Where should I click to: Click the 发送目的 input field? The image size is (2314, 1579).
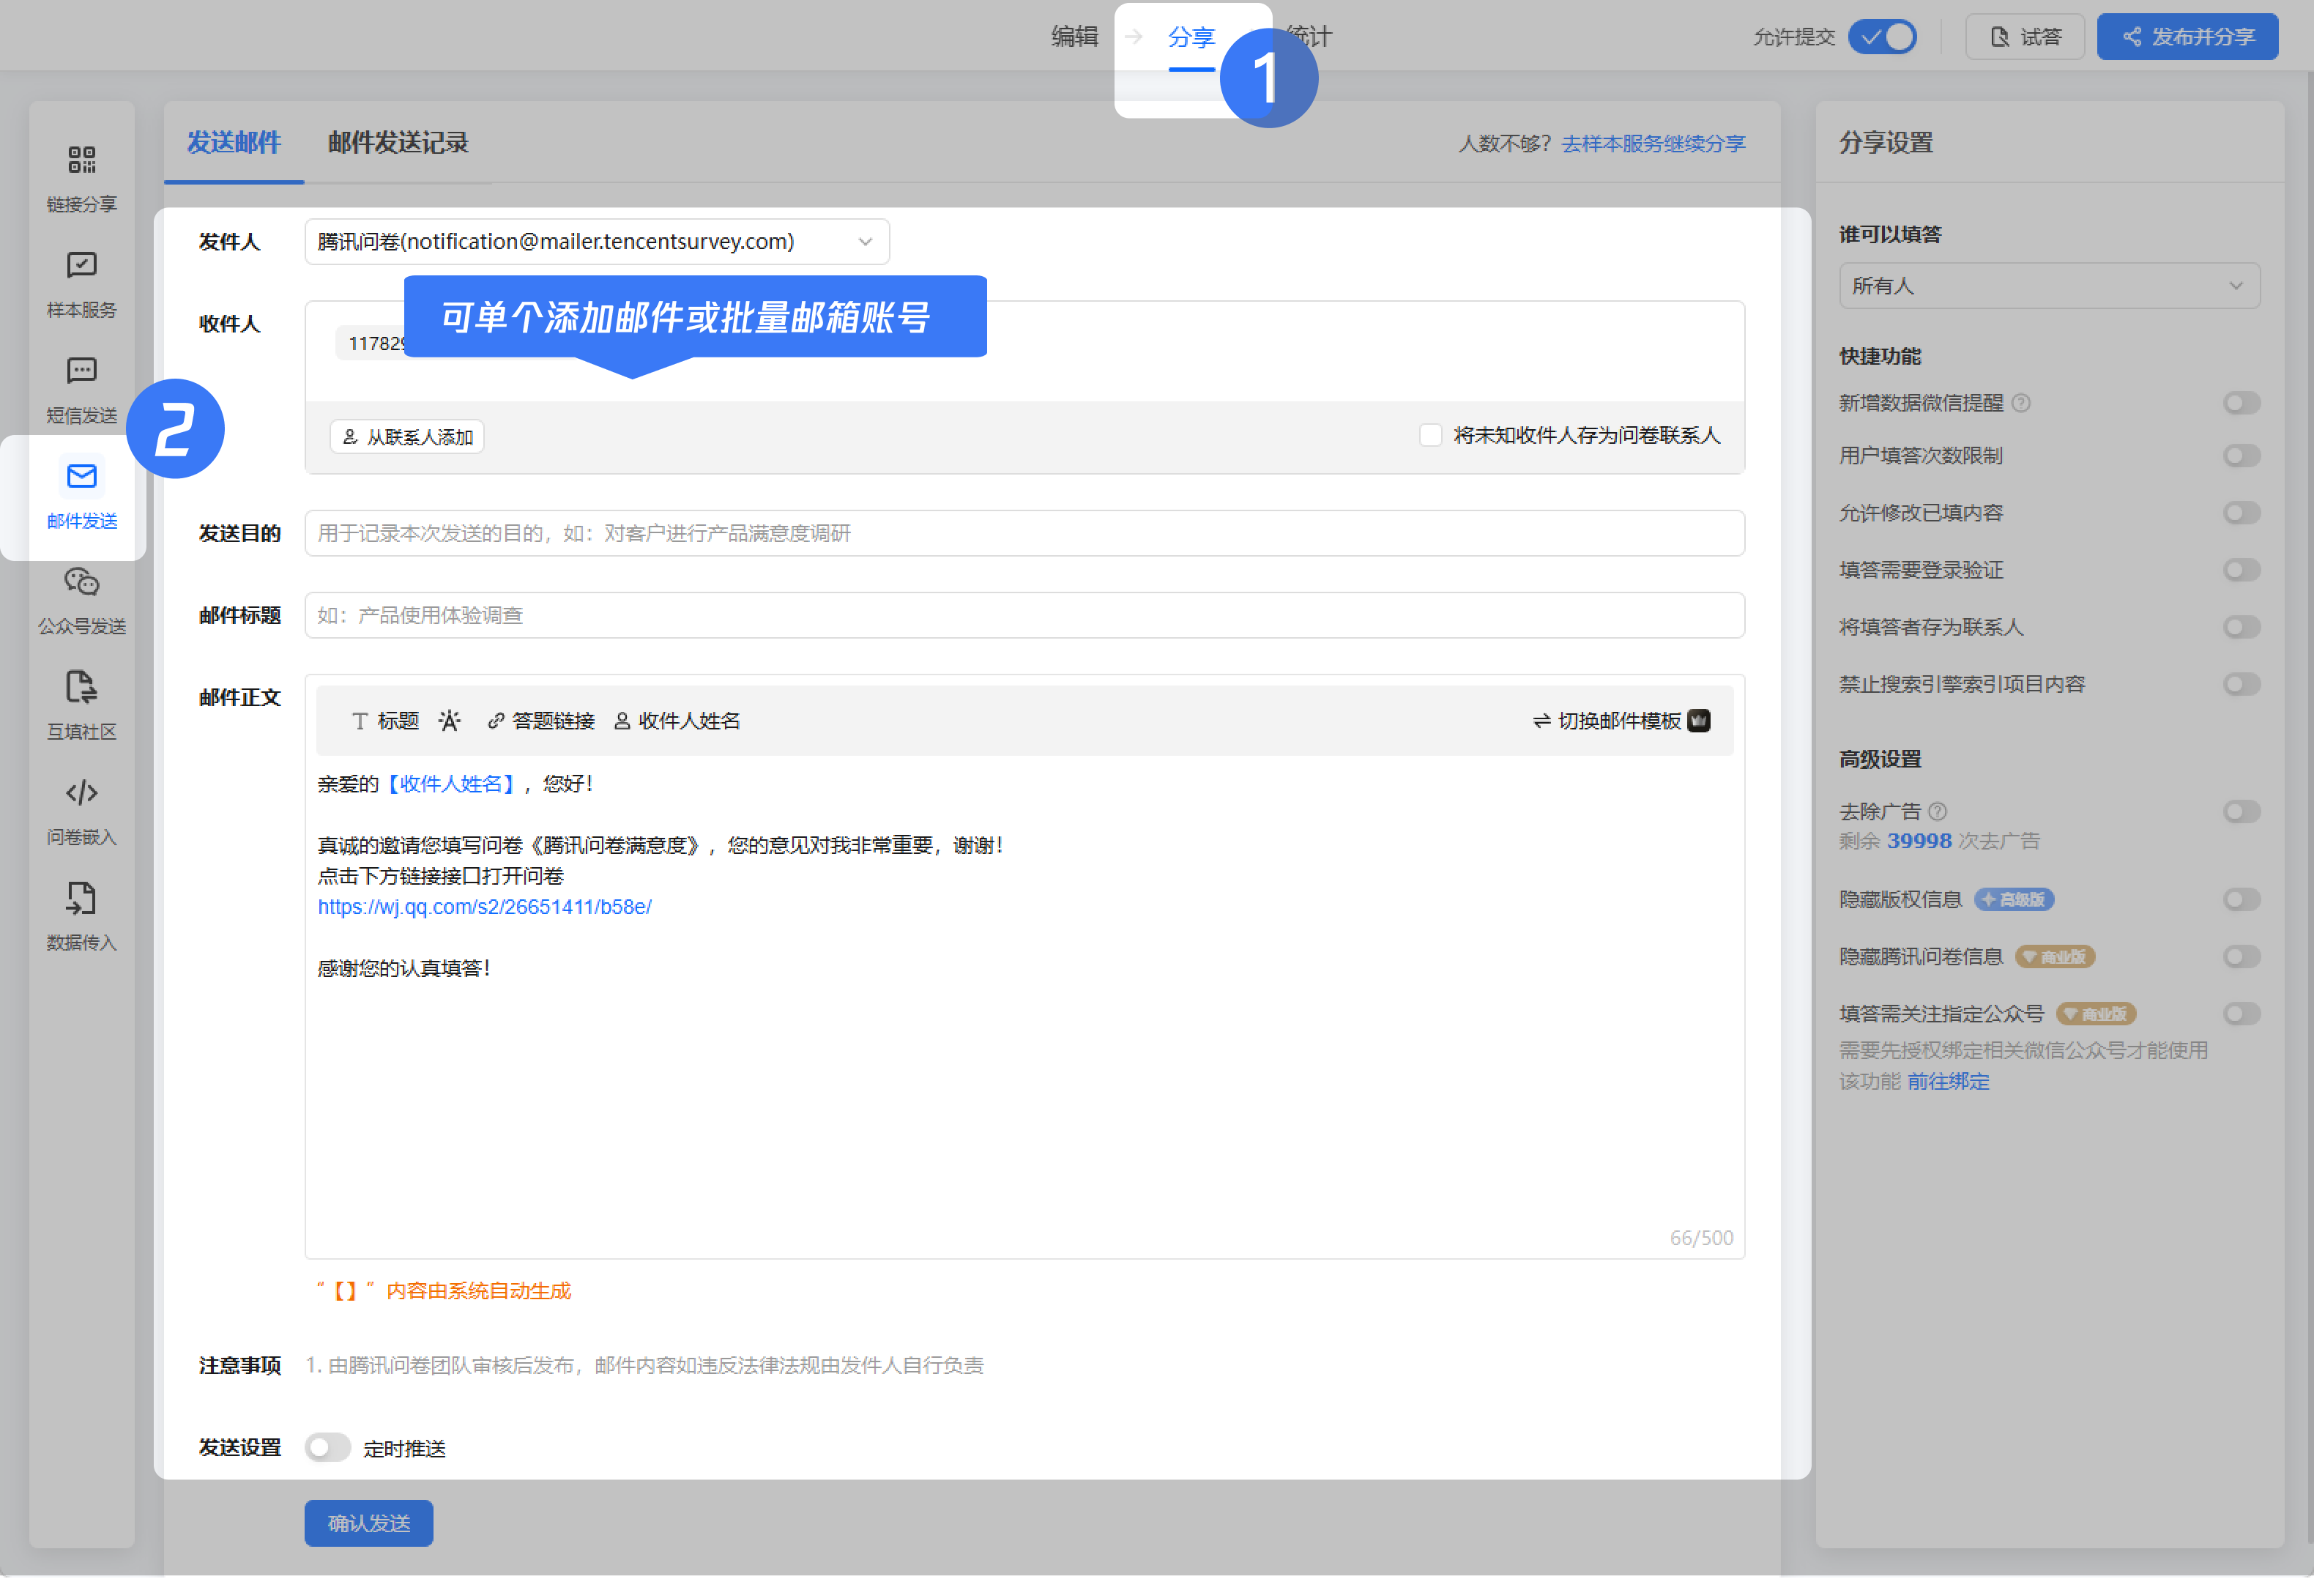(1024, 534)
